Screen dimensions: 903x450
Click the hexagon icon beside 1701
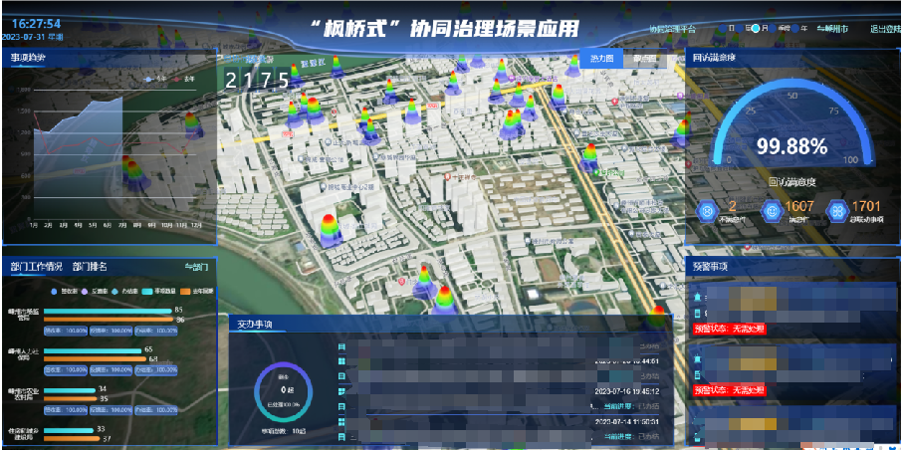point(837,211)
